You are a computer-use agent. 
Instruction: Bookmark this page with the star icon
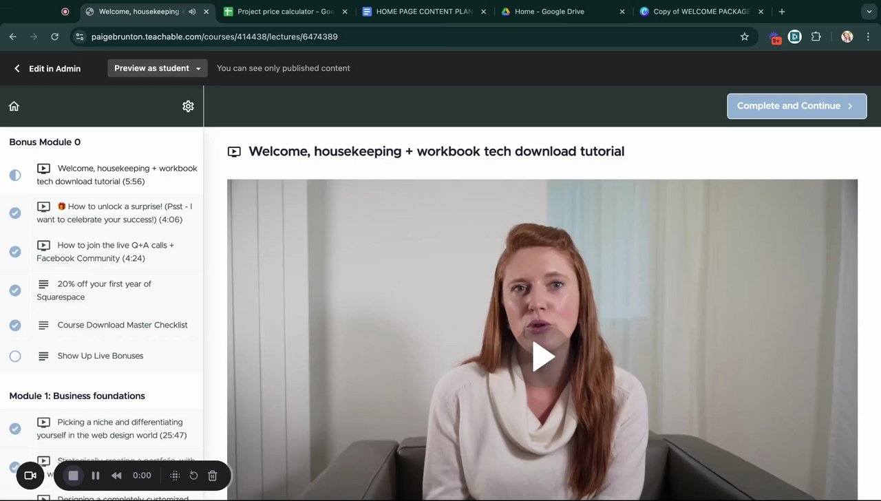click(x=744, y=36)
